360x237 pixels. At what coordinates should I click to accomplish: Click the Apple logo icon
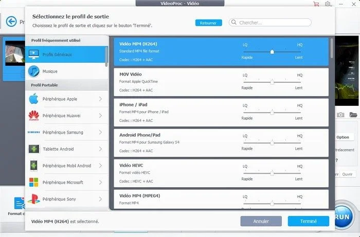coord(34,99)
